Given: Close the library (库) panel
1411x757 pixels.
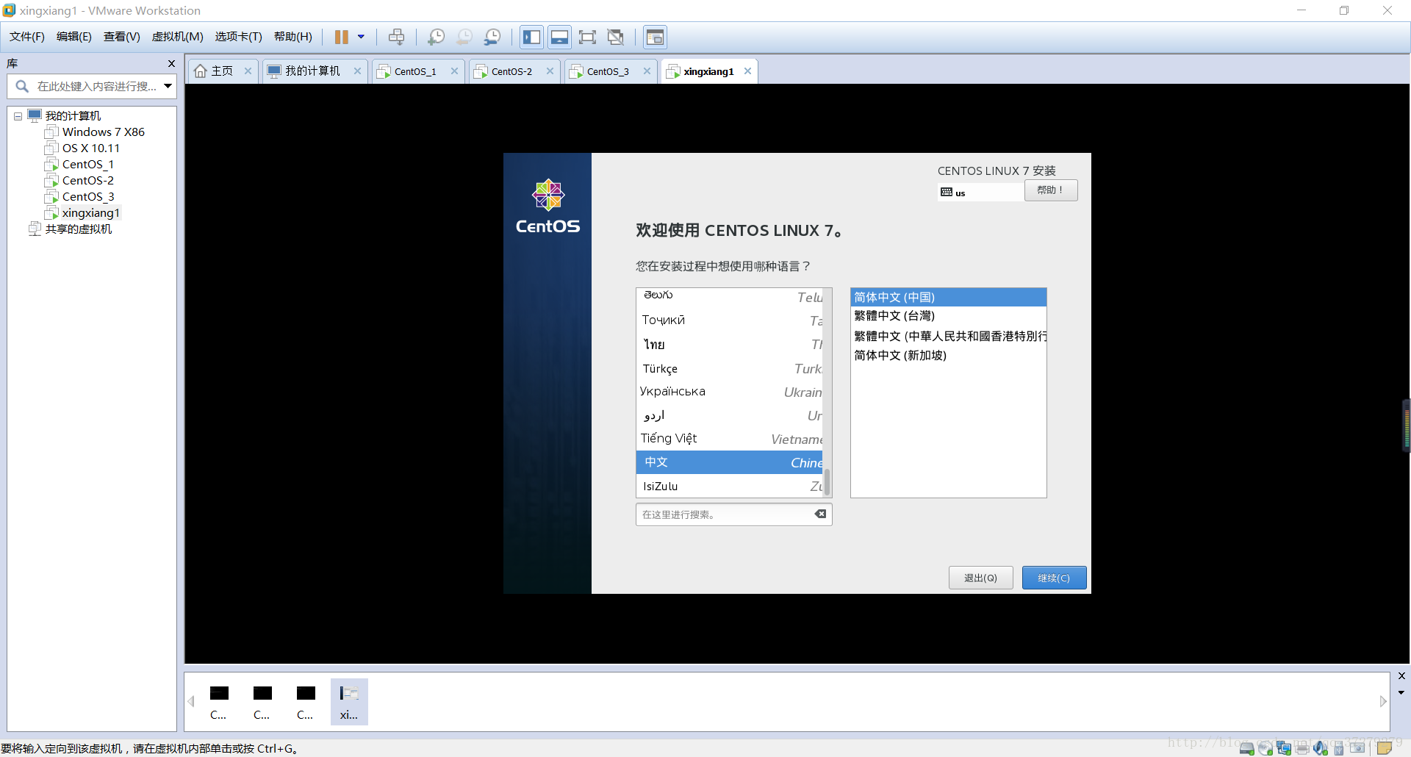Looking at the screenshot, I should pos(171,64).
